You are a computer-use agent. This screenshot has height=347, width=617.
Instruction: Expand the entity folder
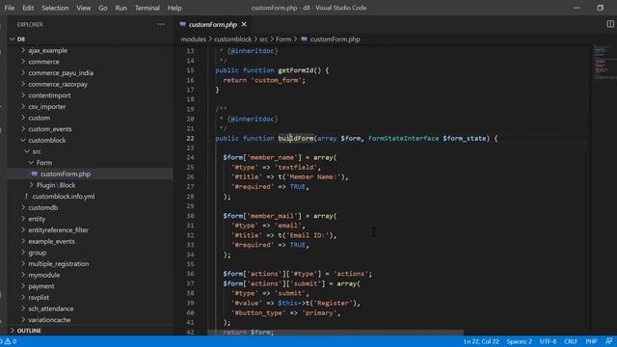tap(23, 219)
